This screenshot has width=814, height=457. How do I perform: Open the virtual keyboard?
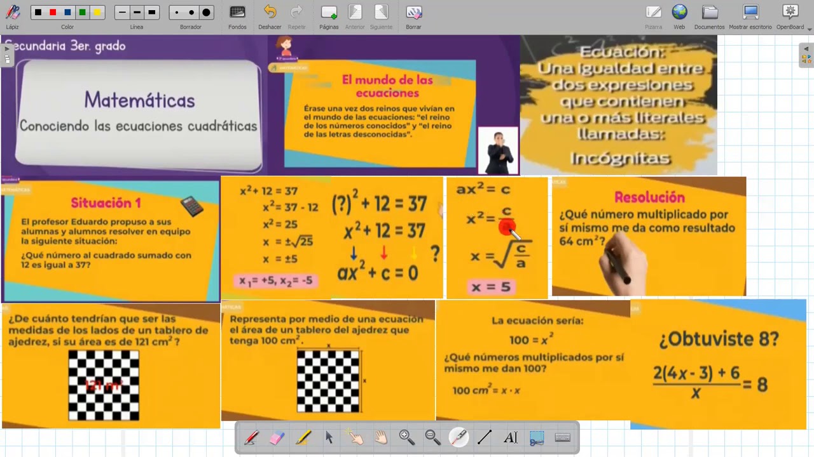coord(563,437)
